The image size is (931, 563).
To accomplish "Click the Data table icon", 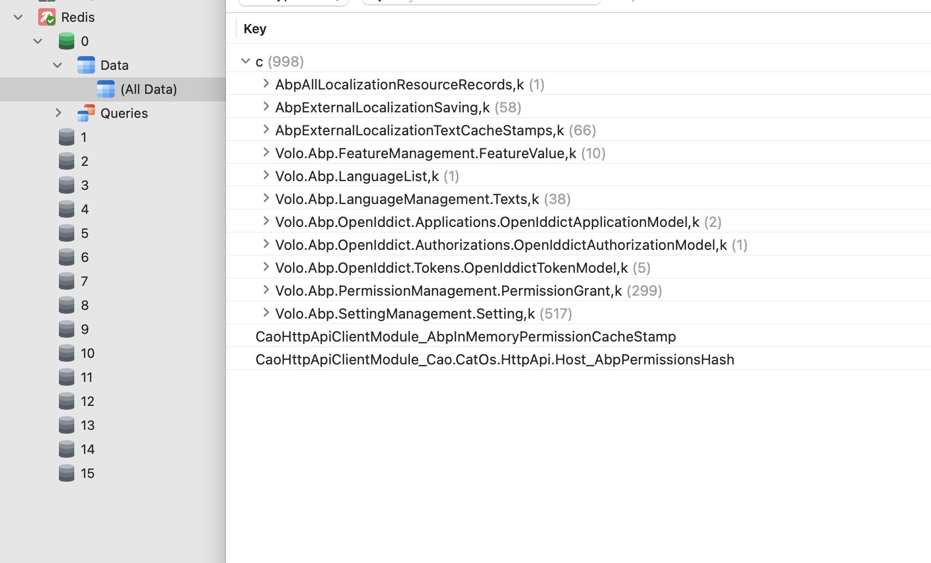I will [x=86, y=65].
